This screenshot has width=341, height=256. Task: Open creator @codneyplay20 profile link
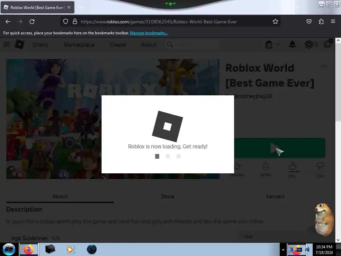(x=252, y=96)
